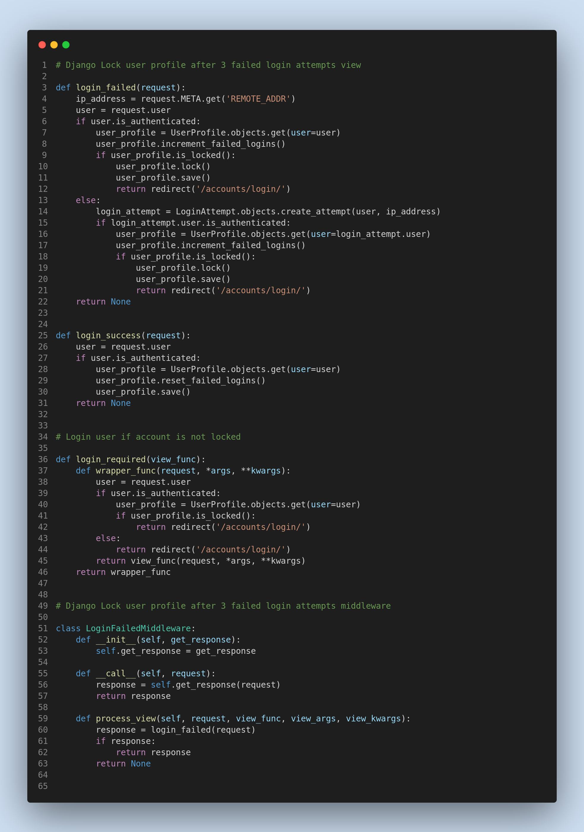Click the green maximize window dot
Screen dimensions: 584x832
pos(66,44)
